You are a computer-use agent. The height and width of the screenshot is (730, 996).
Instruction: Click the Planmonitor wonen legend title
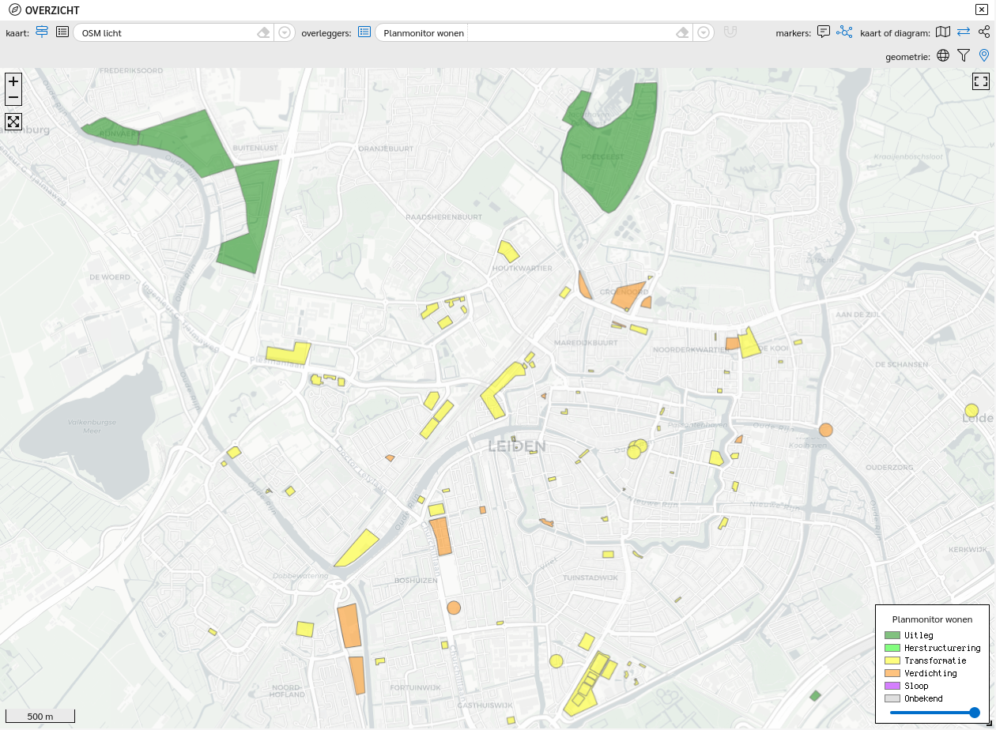tap(932, 619)
